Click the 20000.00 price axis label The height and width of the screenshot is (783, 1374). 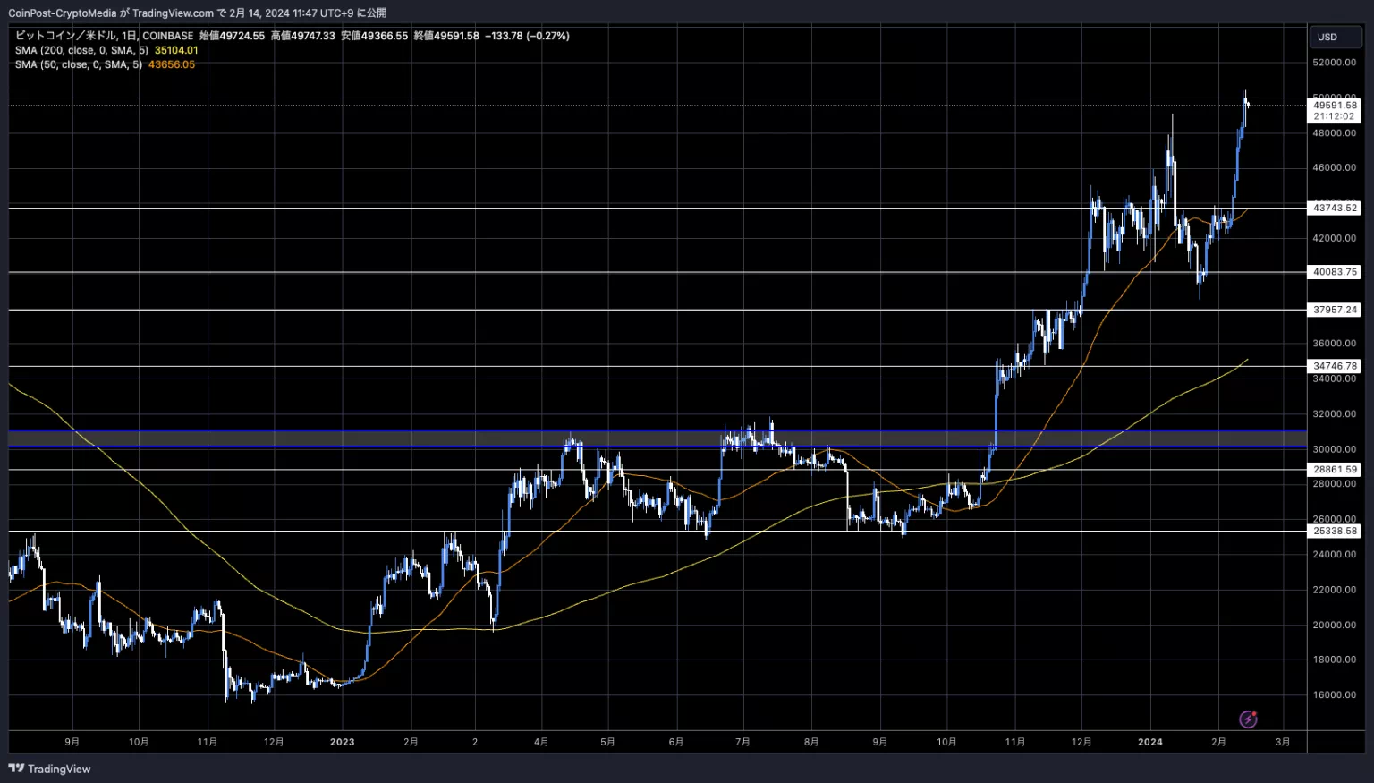tap(1335, 625)
